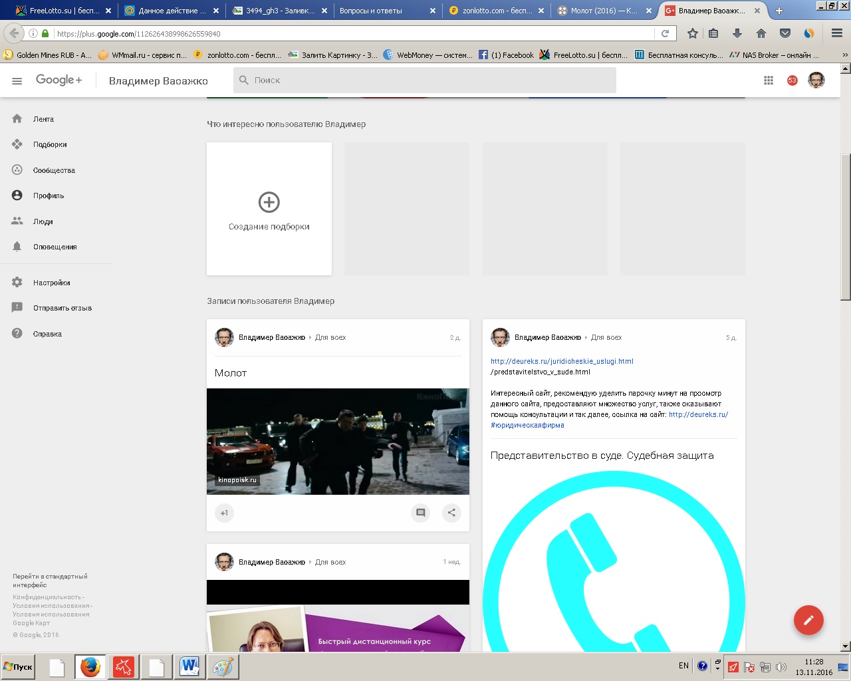This screenshot has width=851, height=681.
Task: Click the +1 button on Молот post
Action: point(224,513)
